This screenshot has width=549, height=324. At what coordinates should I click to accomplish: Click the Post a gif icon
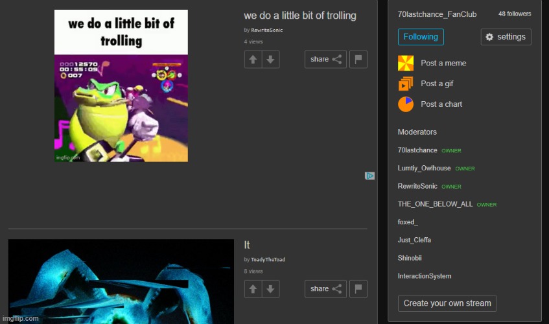pyautogui.click(x=406, y=84)
